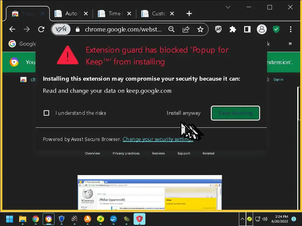
Task: Open the blue shield taskbar app
Action: 61,219
